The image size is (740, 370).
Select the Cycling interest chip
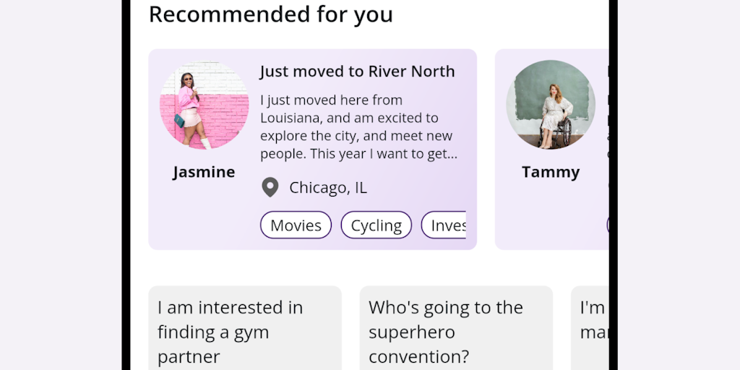(376, 225)
